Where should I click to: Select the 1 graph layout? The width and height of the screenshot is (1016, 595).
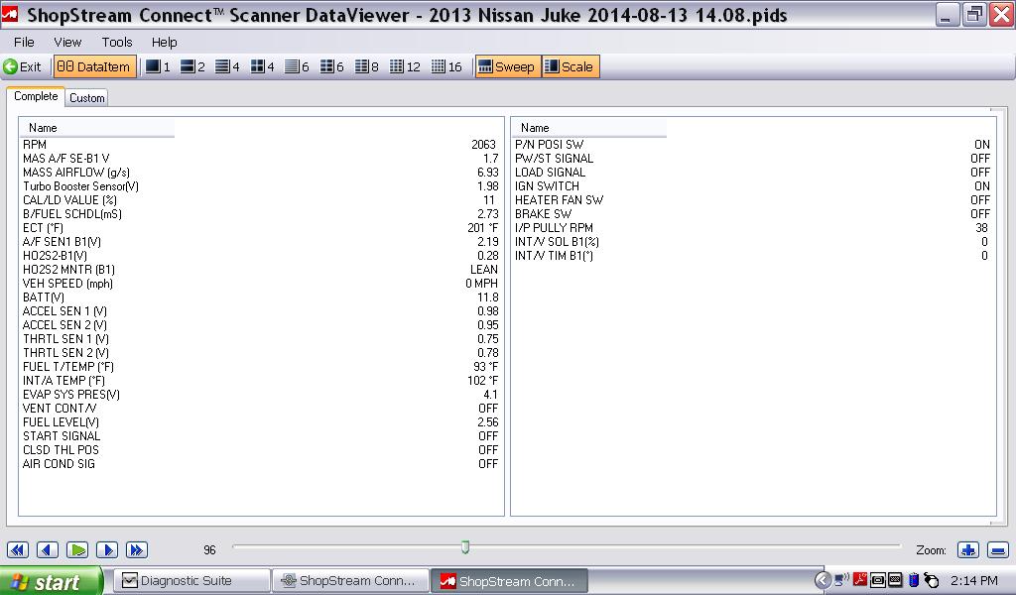coord(158,66)
